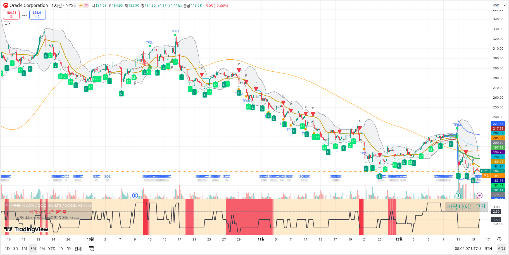
Task: Open the go-to-date calendar icon
Action: 91,249
